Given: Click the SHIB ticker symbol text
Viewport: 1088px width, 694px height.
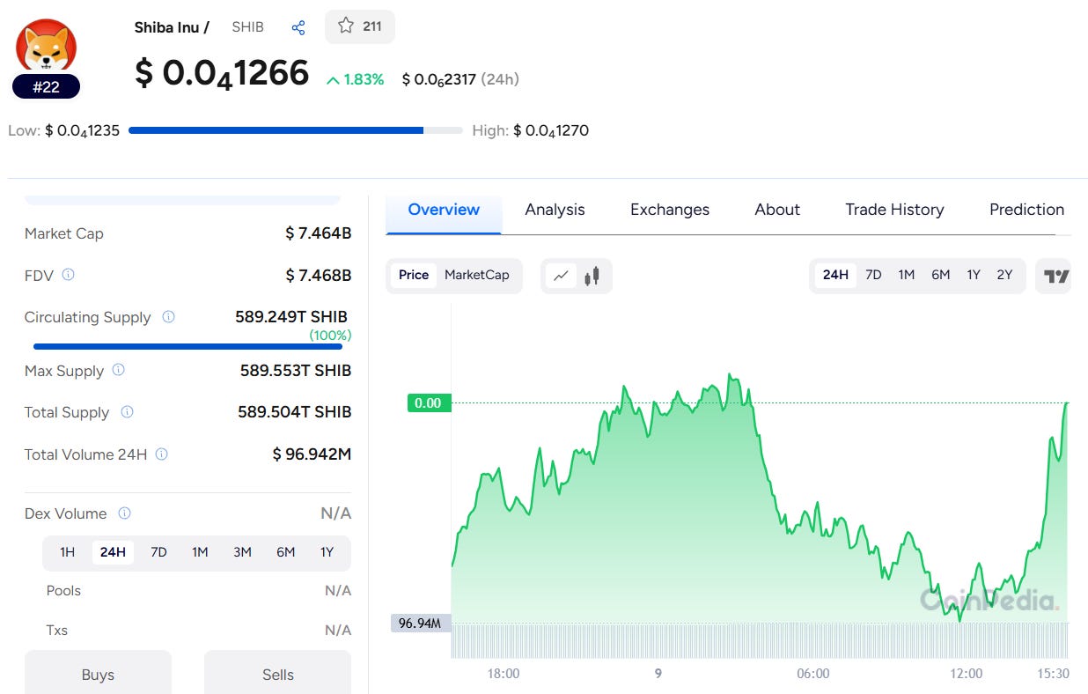Looking at the screenshot, I should (248, 27).
